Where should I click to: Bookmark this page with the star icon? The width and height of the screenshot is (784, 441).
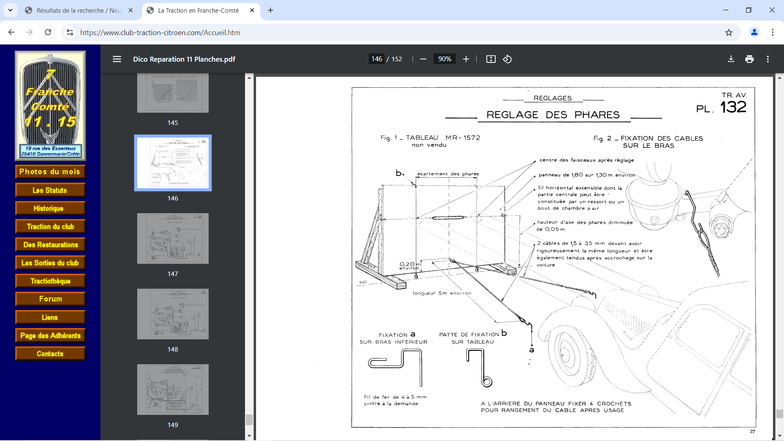click(729, 33)
